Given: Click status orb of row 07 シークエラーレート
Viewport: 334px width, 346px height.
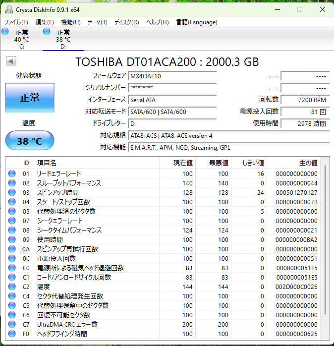Looking at the screenshot, I should click(x=12, y=221).
